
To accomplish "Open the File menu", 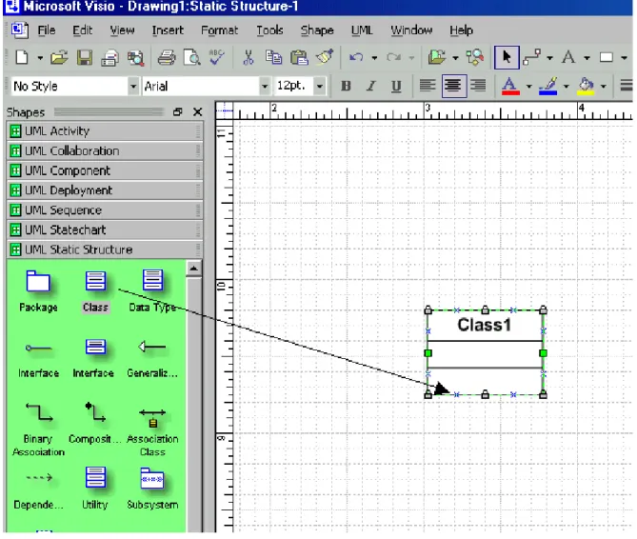I will click(x=47, y=30).
